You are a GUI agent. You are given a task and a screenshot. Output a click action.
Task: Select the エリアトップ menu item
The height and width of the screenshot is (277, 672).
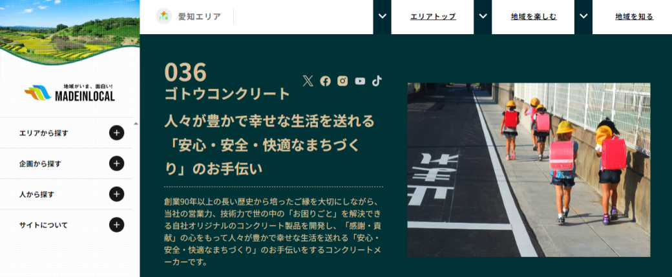[x=433, y=17]
